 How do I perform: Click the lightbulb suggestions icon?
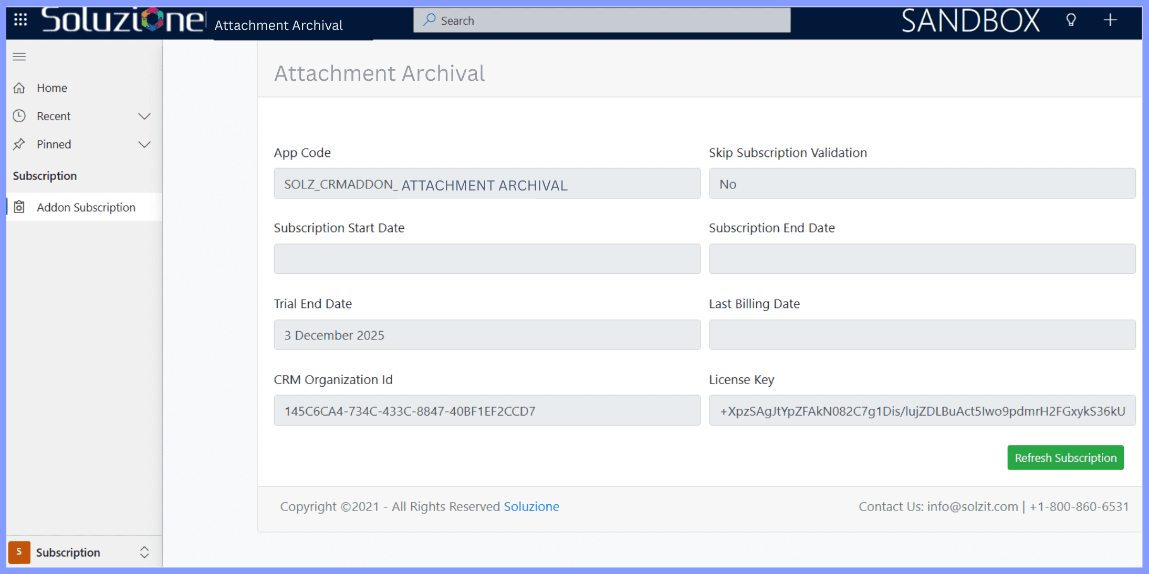(1071, 20)
